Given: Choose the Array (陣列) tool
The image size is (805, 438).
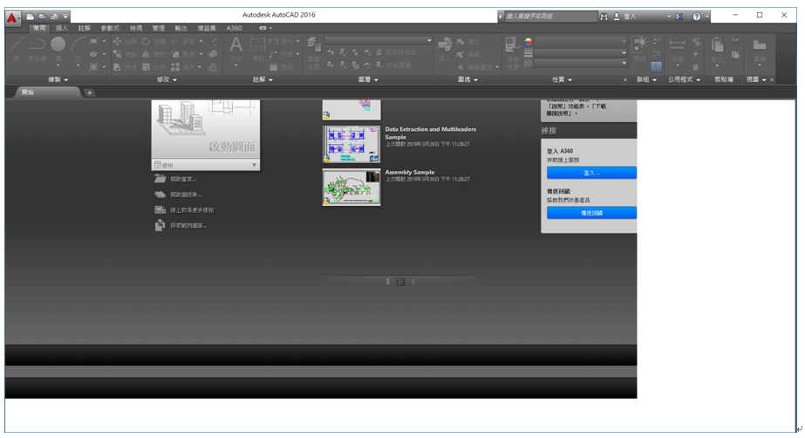Looking at the screenshot, I should (183, 67).
